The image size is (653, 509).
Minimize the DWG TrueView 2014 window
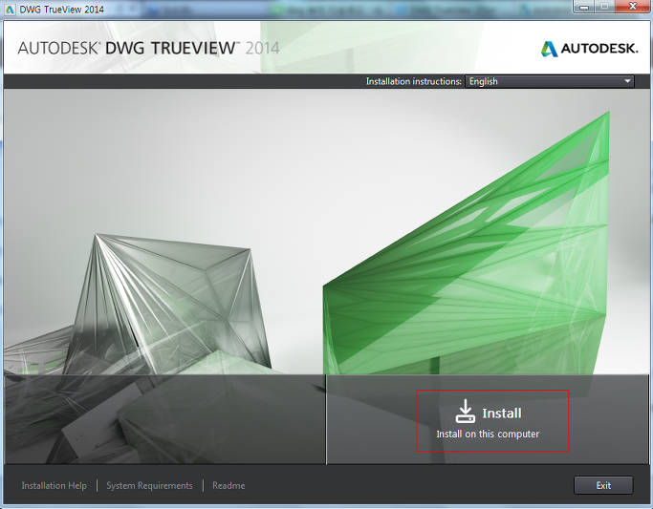coord(584,7)
